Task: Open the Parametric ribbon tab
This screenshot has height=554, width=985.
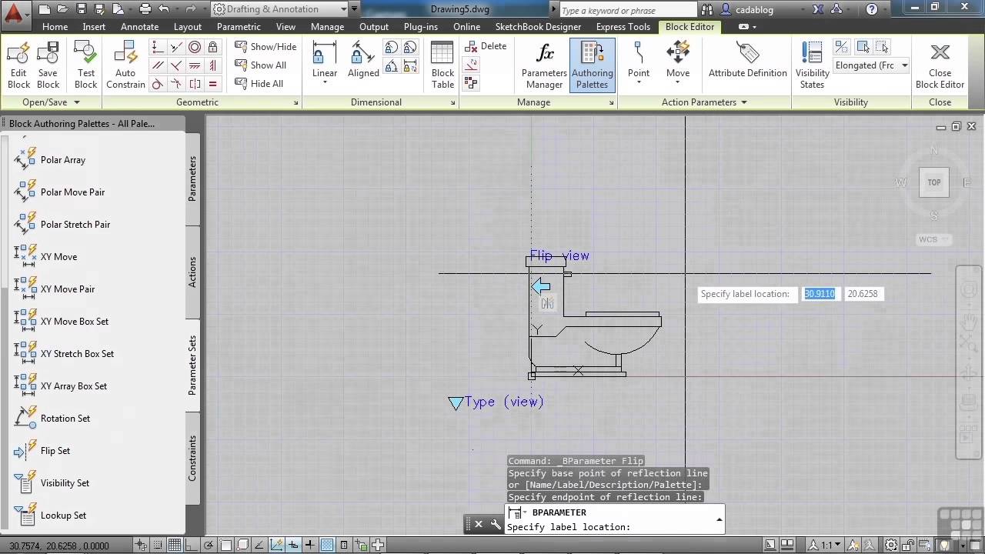Action: pyautogui.click(x=239, y=26)
